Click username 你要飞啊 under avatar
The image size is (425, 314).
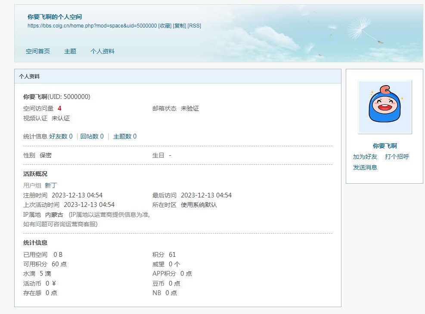tap(385, 146)
